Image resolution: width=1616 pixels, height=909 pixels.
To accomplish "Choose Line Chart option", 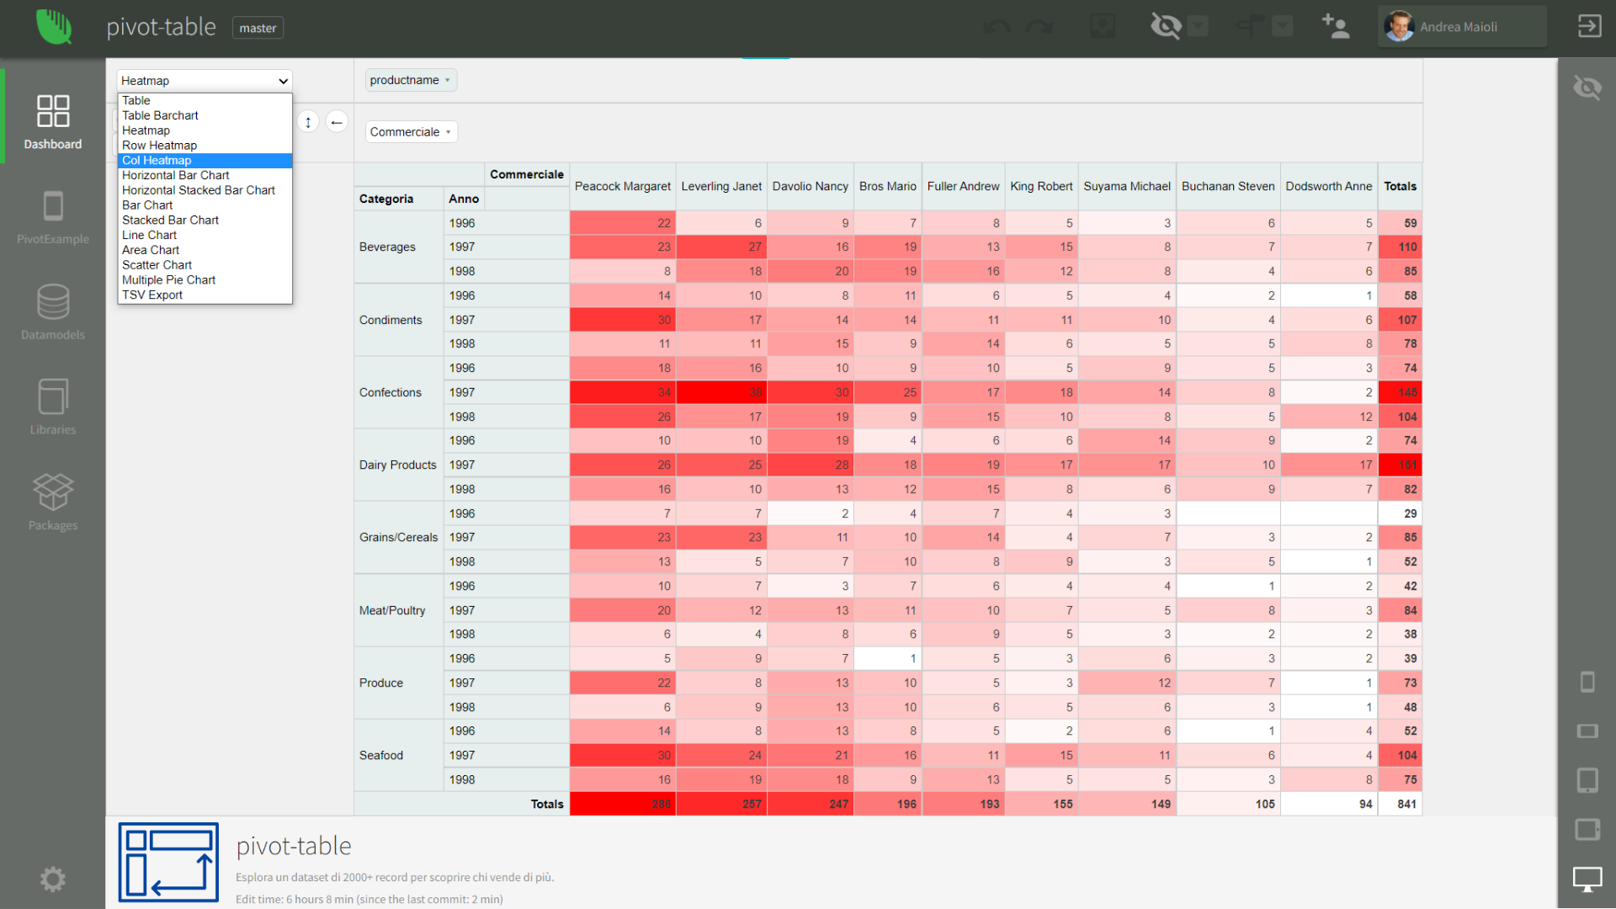I will click(205, 235).
